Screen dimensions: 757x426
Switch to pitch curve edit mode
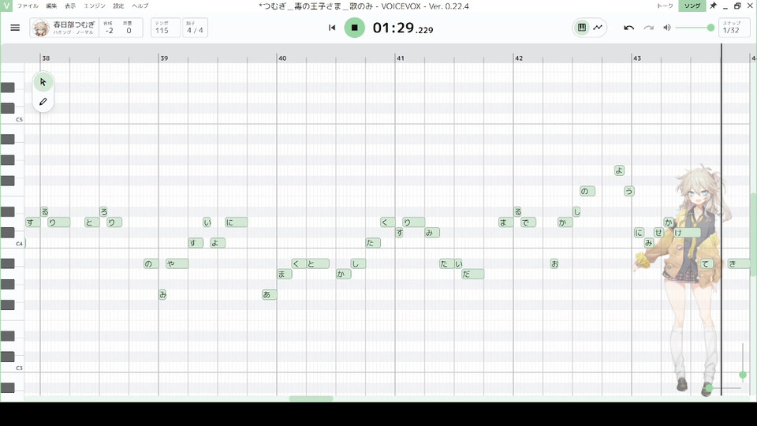point(598,28)
